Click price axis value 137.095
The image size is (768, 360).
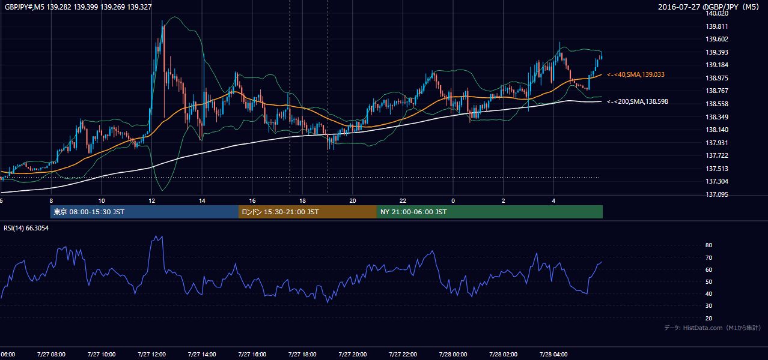click(718, 194)
